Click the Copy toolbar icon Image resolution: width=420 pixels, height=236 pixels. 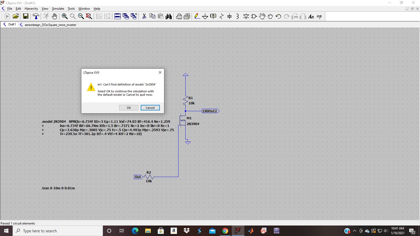[152, 16]
